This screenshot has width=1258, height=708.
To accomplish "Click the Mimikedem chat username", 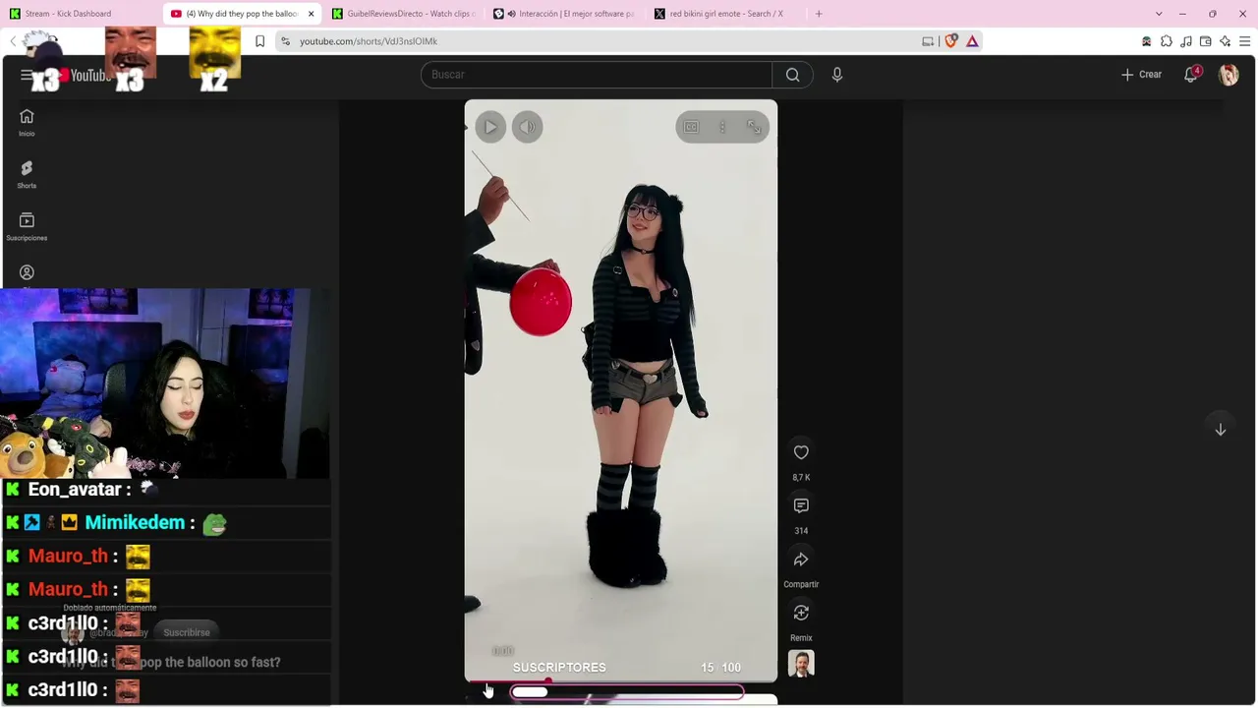I will coord(134,523).
